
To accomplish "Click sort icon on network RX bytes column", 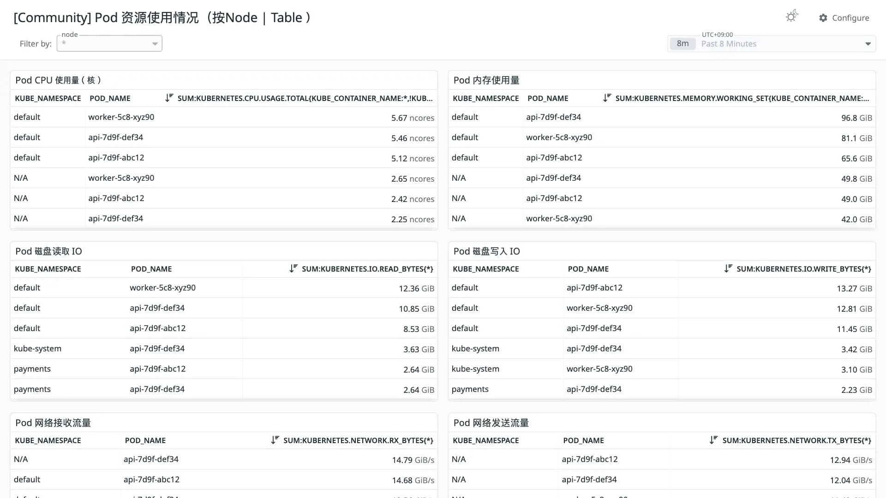I will [275, 440].
